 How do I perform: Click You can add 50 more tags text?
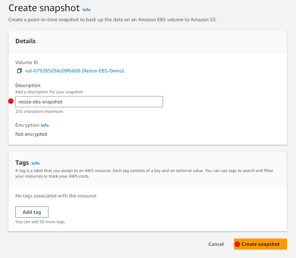[x=40, y=222]
